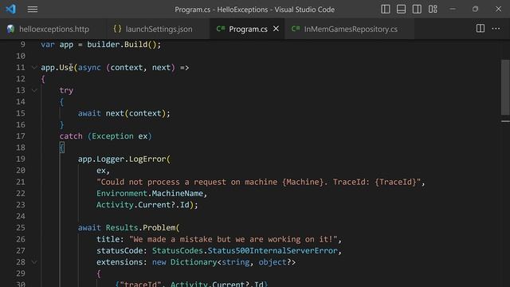Click 'Environment.MachineName' on line 22
Screen dimensions: 510x287
click(x=150, y=193)
